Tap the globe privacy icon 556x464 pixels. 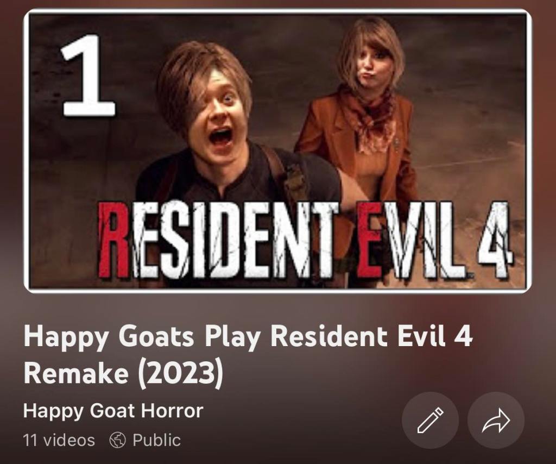click(117, 440)
